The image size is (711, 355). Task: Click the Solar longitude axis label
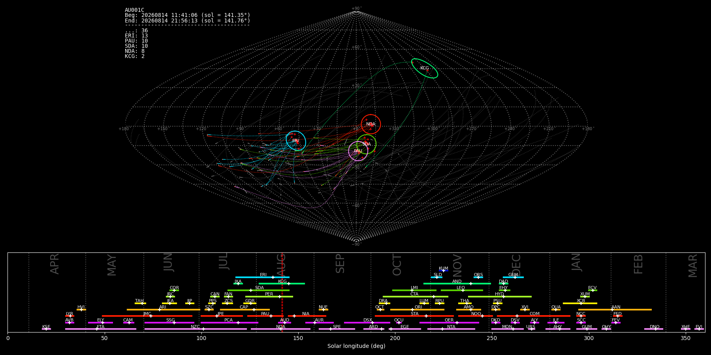point(356,346)
